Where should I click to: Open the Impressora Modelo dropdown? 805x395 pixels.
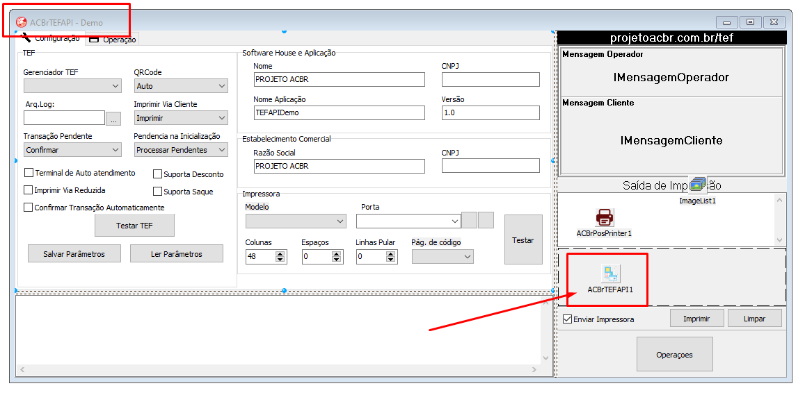(x=296, y=221)
